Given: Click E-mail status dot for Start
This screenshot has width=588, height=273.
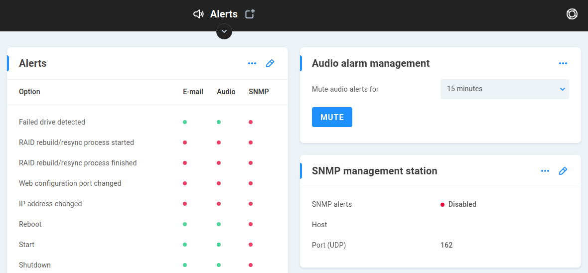Looking at the screenshot, I should 185,245.
